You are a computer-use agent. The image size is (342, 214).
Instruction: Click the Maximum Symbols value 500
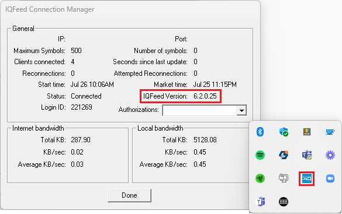click(x=76, y=51)
